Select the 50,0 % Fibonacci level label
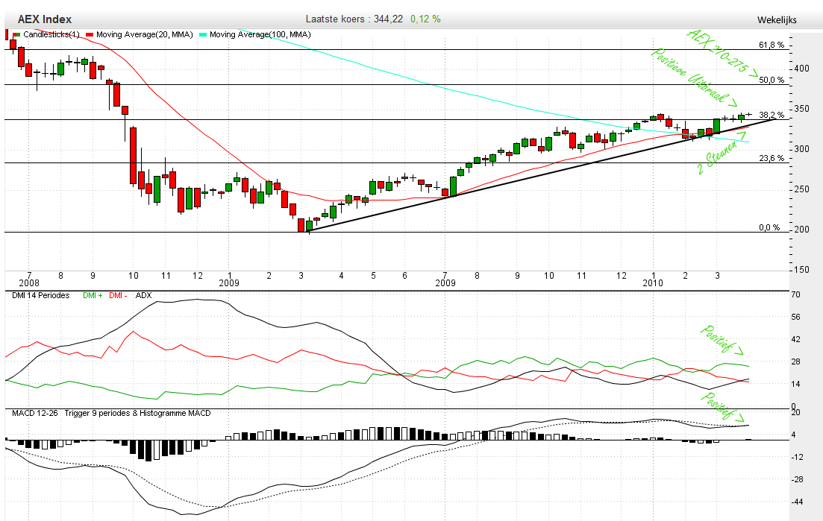 pyautogui.click(x=772, y=80)
